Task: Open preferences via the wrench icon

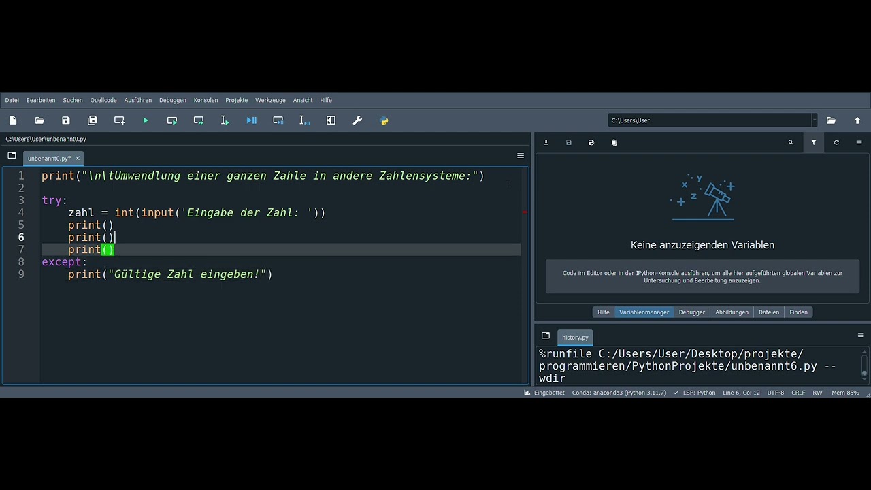Action: tap(358, 120)
